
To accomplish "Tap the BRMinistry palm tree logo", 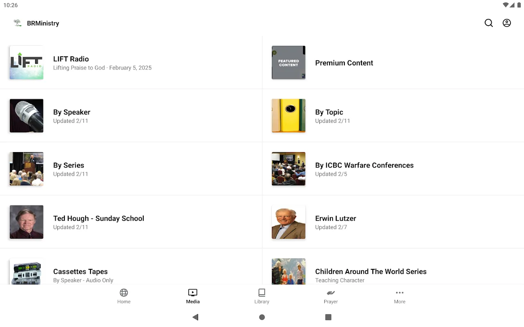I will click(18, 23).
